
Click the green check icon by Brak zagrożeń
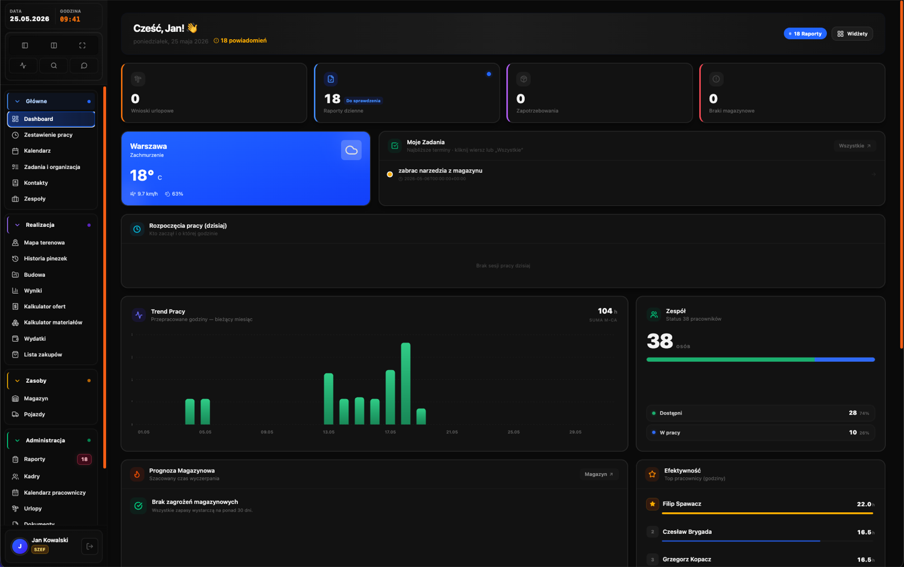[139, 506]
